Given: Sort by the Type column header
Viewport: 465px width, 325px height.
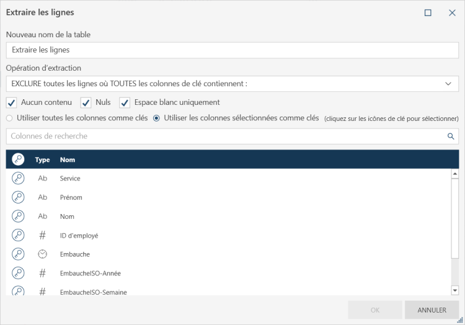Looking at the screenshot, I should pyautogui.click(x=42, y=160).
